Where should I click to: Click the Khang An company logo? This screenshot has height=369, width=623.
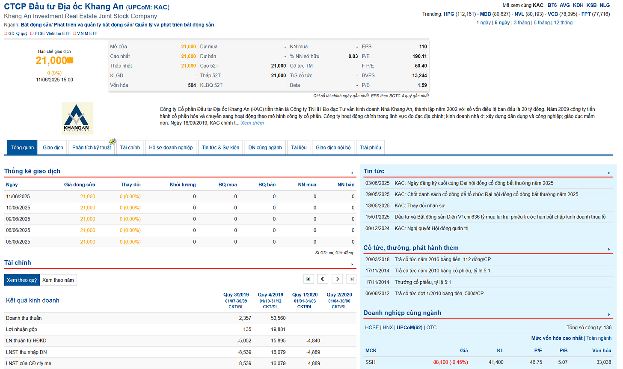pyautogui.click(x=77, y=119)
